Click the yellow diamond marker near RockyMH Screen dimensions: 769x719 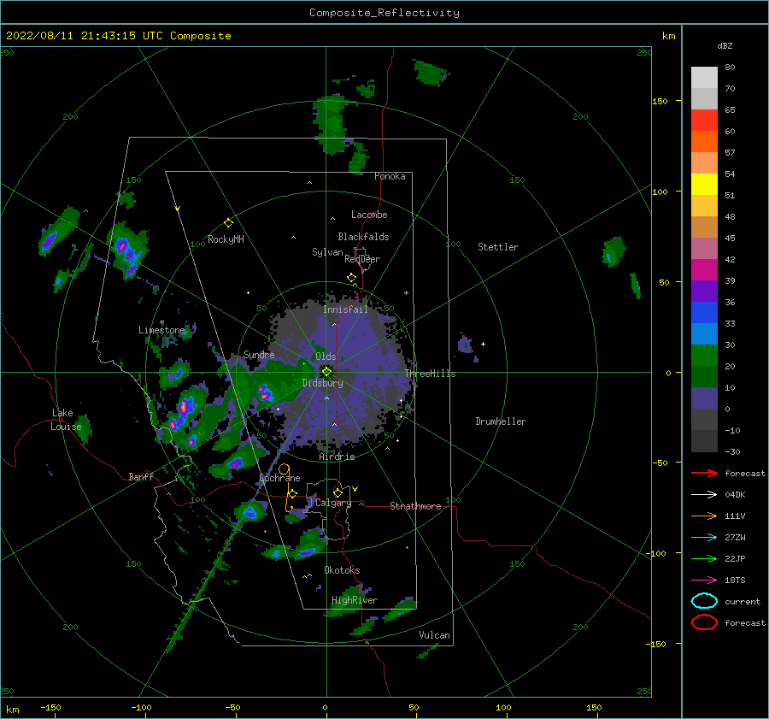coord(228,223)
